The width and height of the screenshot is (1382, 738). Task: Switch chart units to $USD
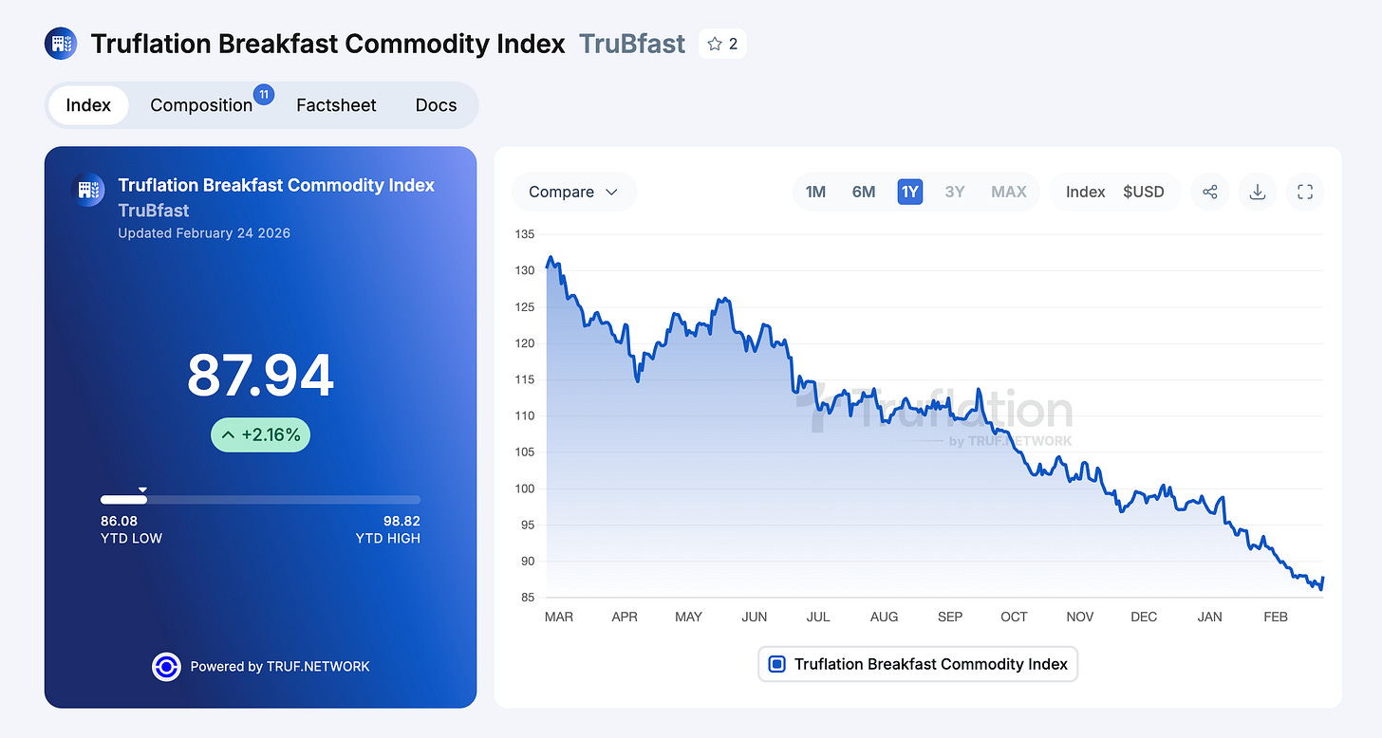pos(1143,192)
